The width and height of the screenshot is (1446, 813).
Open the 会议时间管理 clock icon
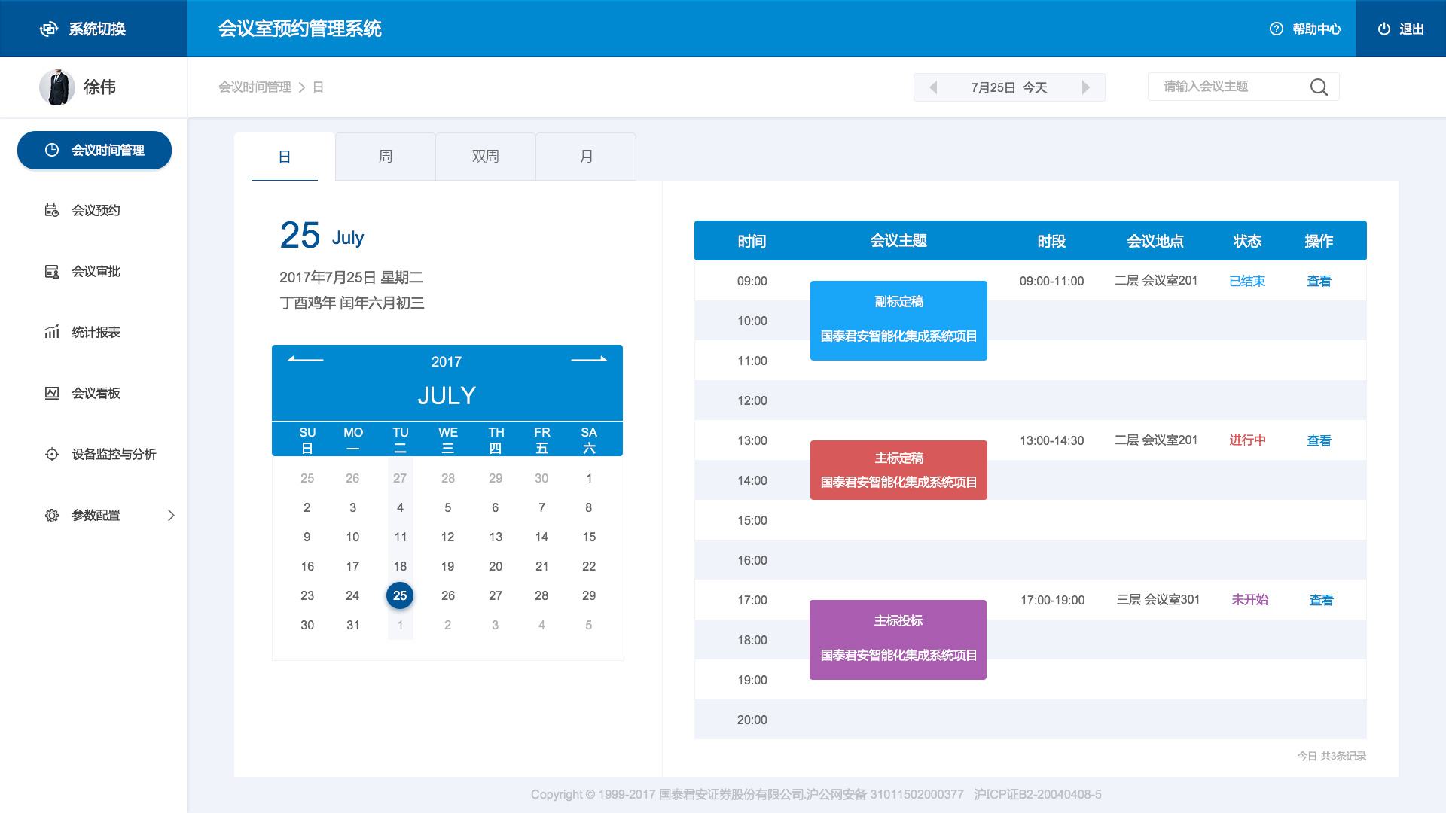[51, 150]
